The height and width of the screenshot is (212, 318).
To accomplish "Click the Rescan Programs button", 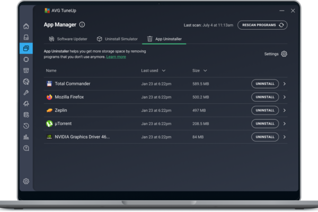I will (x=262, y=25).
